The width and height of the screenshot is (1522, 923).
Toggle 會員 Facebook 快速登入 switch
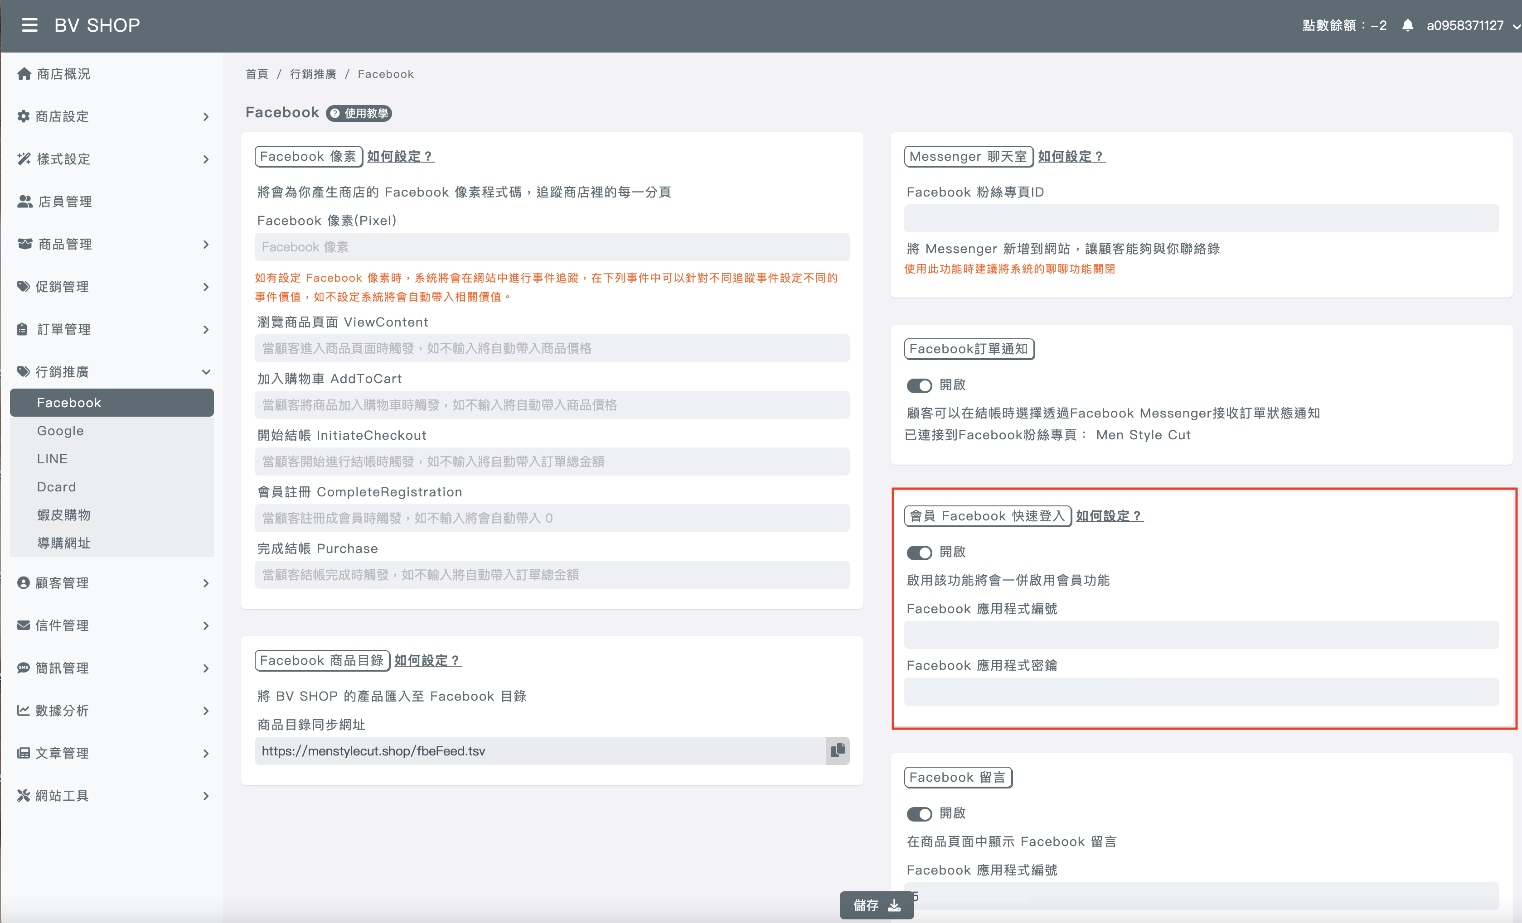(919, 553)
